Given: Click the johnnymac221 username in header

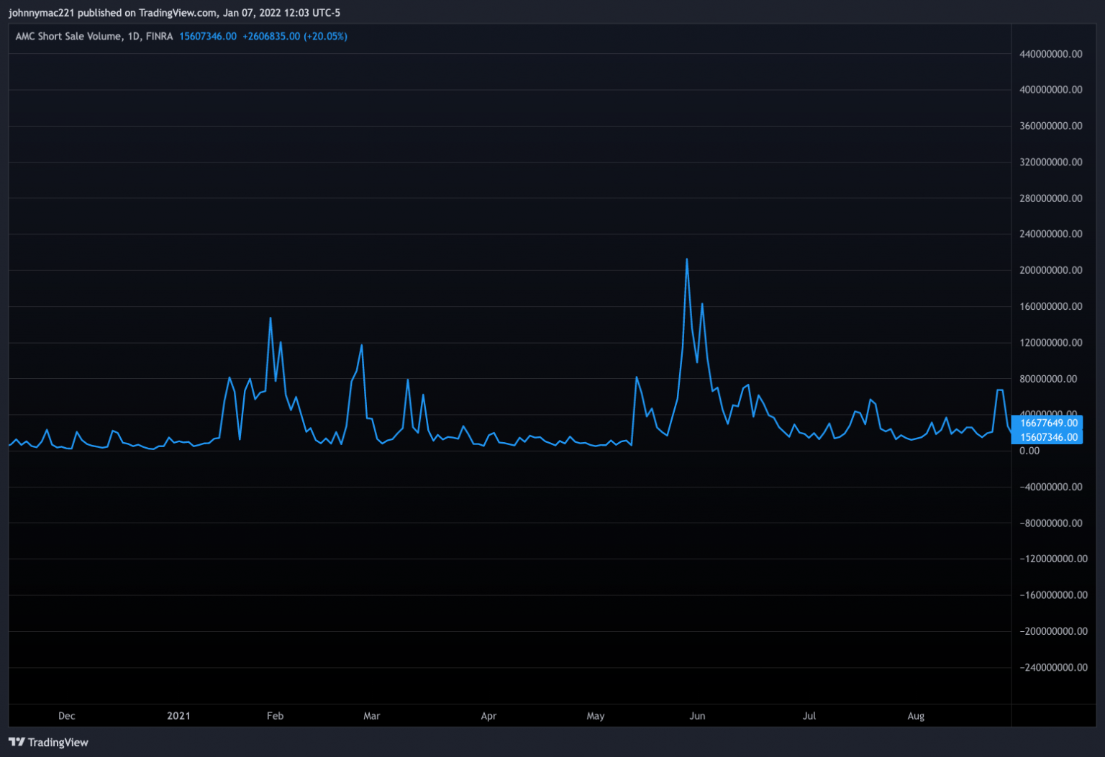Looking at the screenshot, I should coord(41,13).
